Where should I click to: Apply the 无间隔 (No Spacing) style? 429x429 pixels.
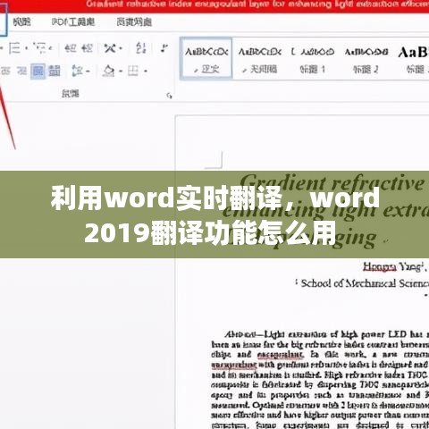[x=259, y=60]
